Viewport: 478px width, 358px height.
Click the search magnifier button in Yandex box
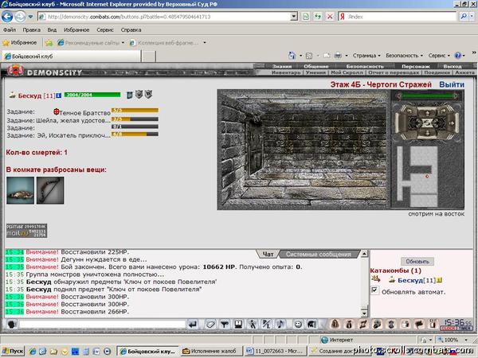tap(464, 17)
